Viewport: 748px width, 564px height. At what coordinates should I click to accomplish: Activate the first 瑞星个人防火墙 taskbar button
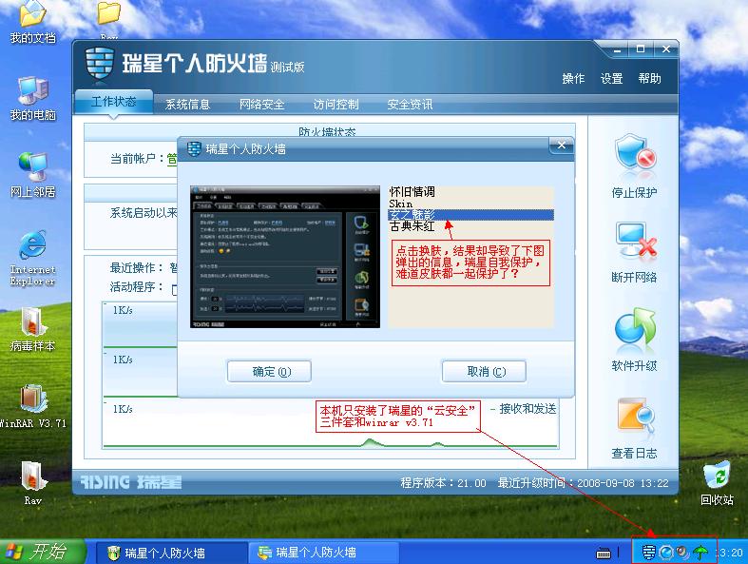171,553
